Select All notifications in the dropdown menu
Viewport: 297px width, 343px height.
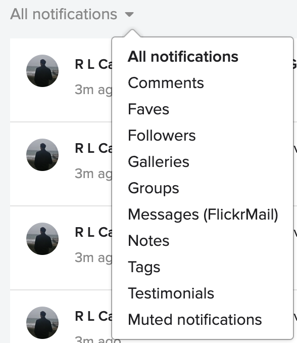[183, 57]
